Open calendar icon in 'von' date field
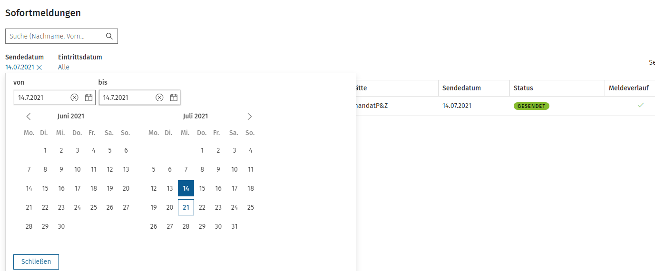 pos(88,97)
